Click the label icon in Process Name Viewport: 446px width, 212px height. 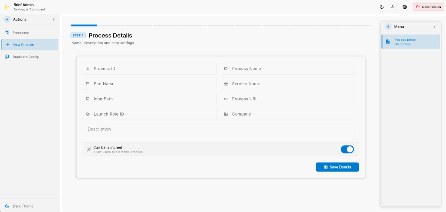[226, 69]
